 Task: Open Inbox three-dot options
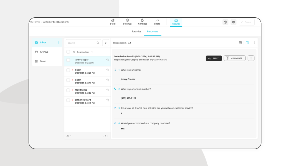click(59, 43)
